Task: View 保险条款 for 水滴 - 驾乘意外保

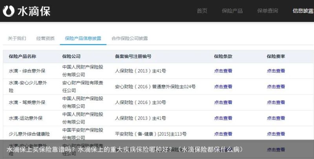Action: 223,102
